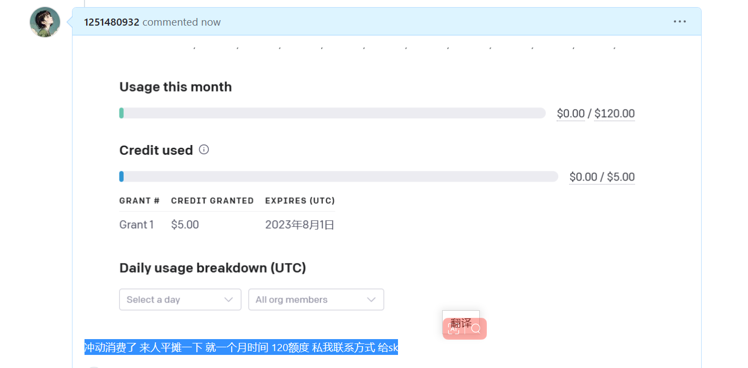Viewport: 748px width, 368px height.
Task: Click the magnifier icon in the translate popup
Action: tap(475, 329)
